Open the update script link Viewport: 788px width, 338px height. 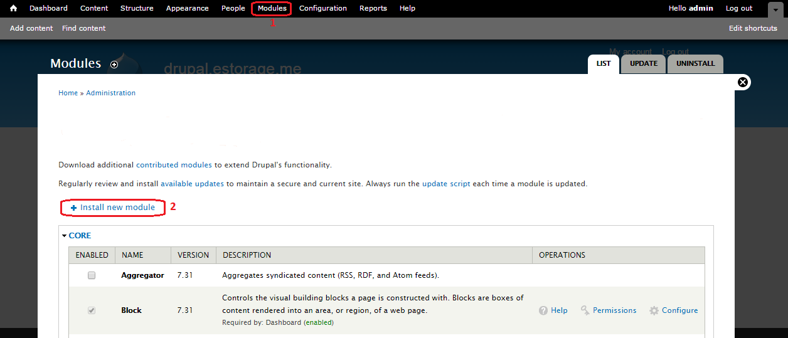[446, 184]
